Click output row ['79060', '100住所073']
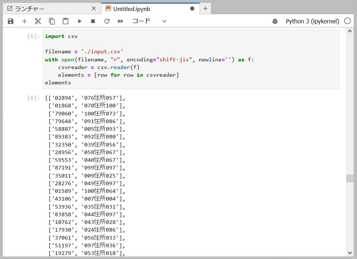The width and height of the screenshot is (357, 259). (87, 113)
